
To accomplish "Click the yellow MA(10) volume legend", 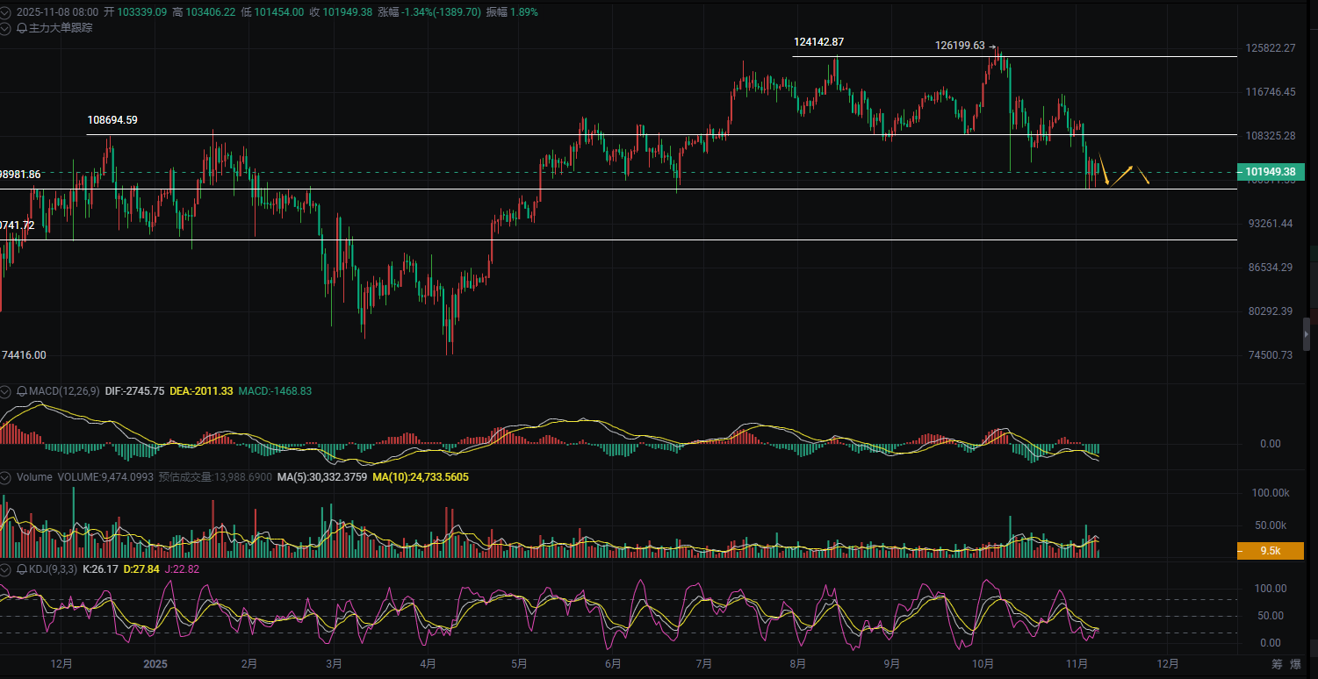I will (x=420, y=477).
